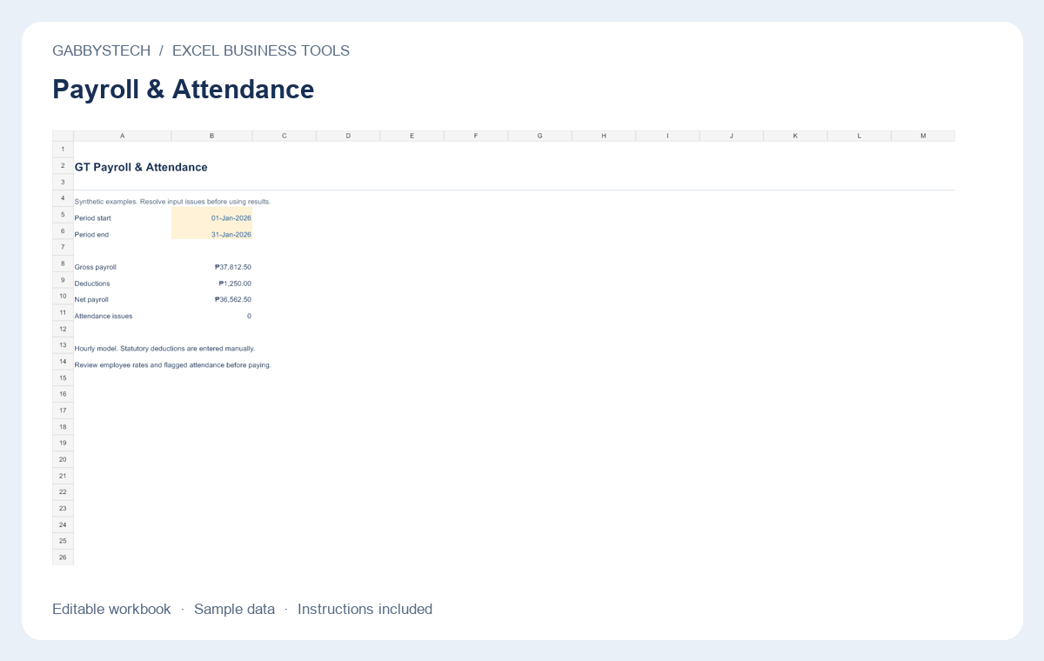Click the 'Sample data' footer text

[x=234, y=609]
